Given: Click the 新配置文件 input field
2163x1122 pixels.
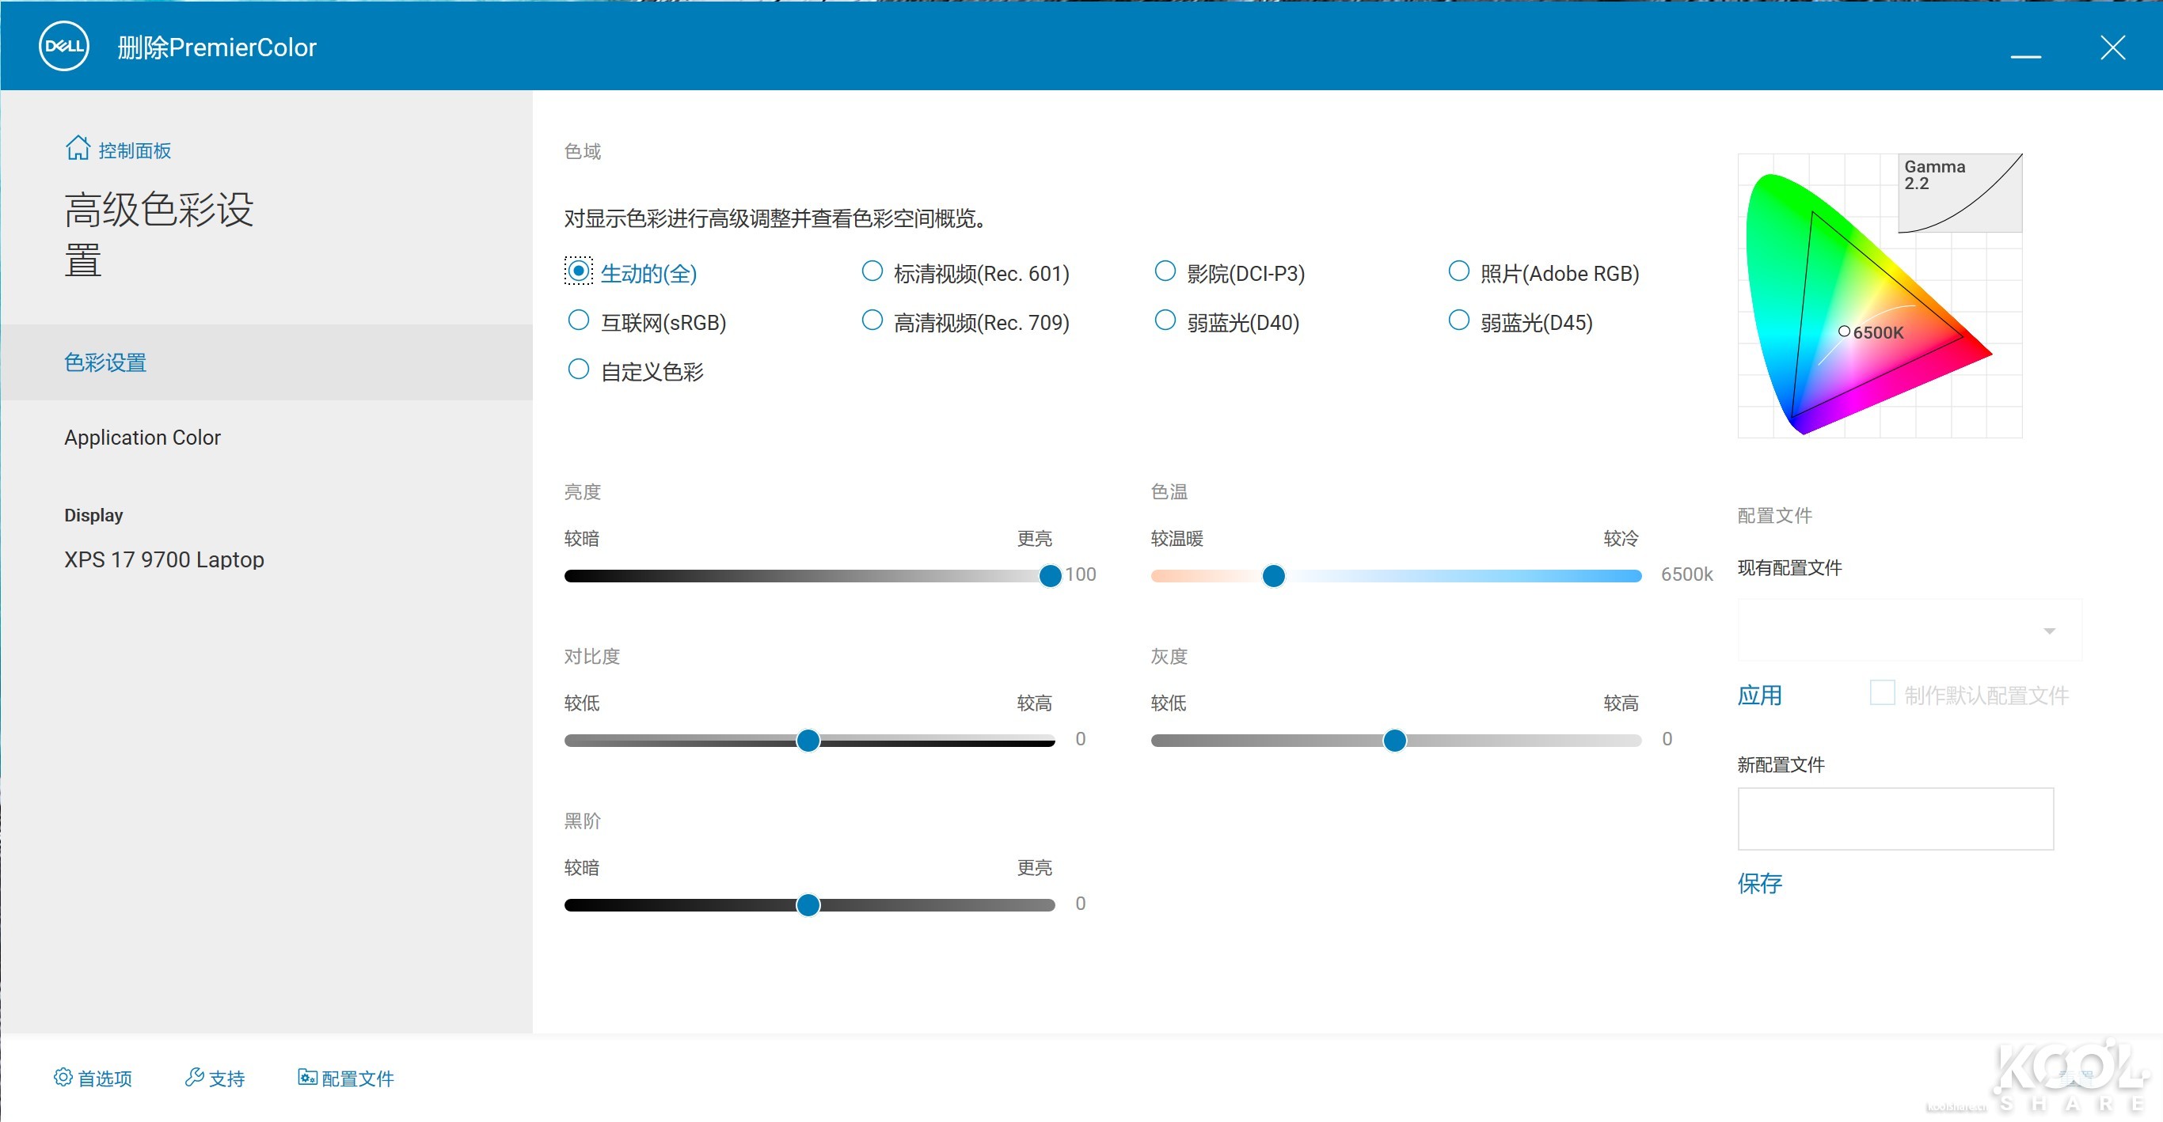Looking at the screenshot, I should [1895, 818].
